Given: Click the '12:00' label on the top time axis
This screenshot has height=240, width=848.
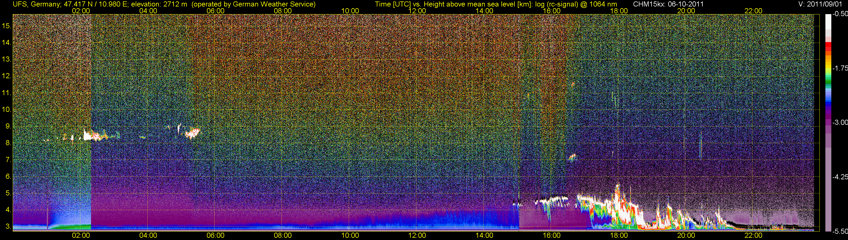Looking at the screenshot, I should [417, 11].
